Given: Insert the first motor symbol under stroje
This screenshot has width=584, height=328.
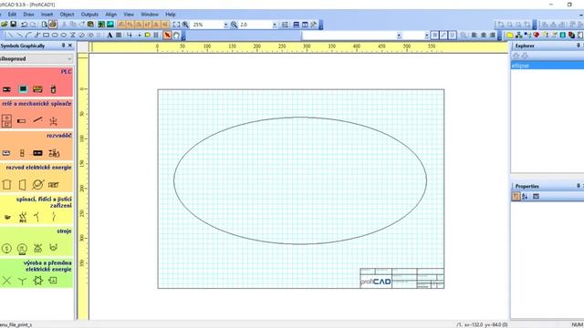Looking at the screenshot, I should tap(6, 248).
